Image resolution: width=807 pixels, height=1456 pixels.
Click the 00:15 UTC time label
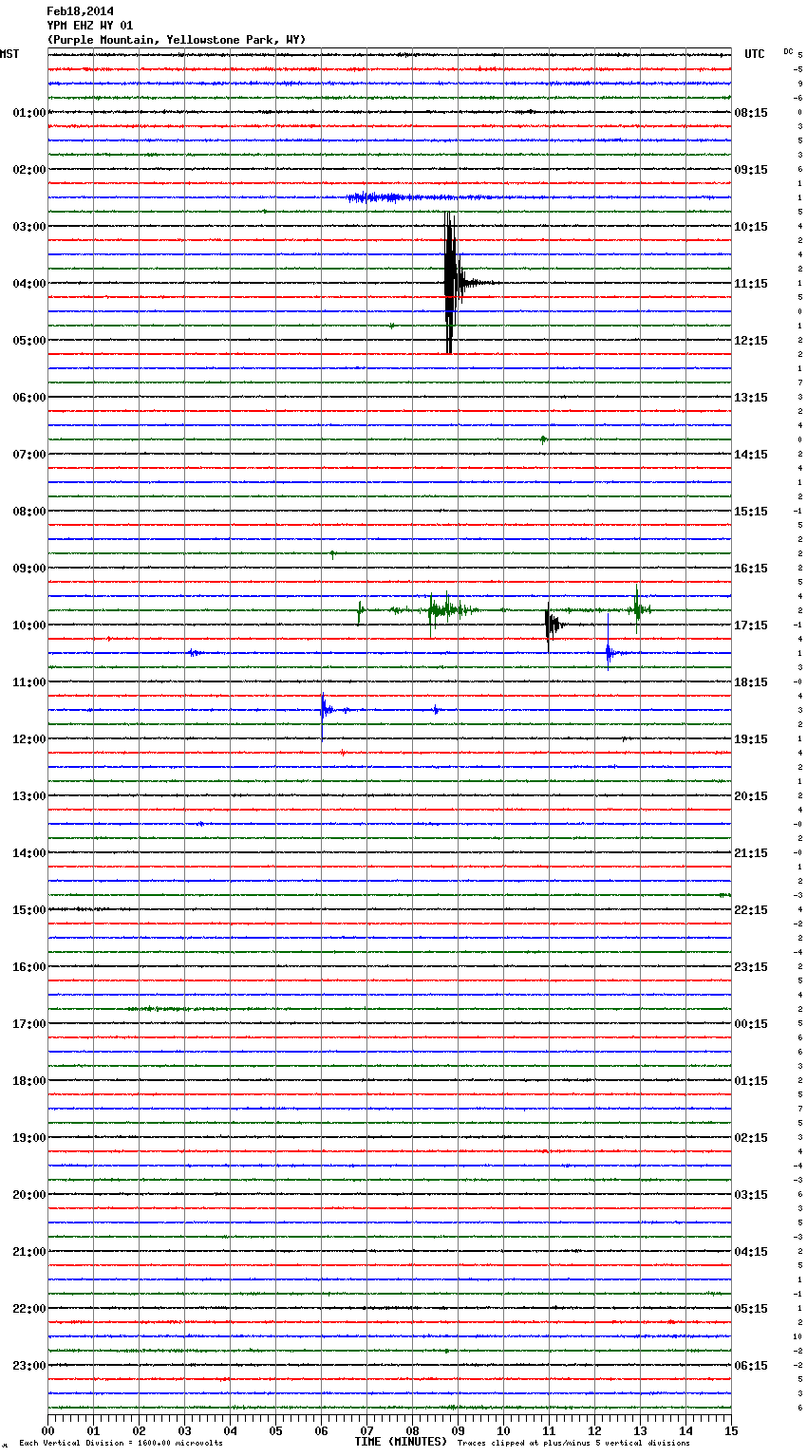[751, 1024]
